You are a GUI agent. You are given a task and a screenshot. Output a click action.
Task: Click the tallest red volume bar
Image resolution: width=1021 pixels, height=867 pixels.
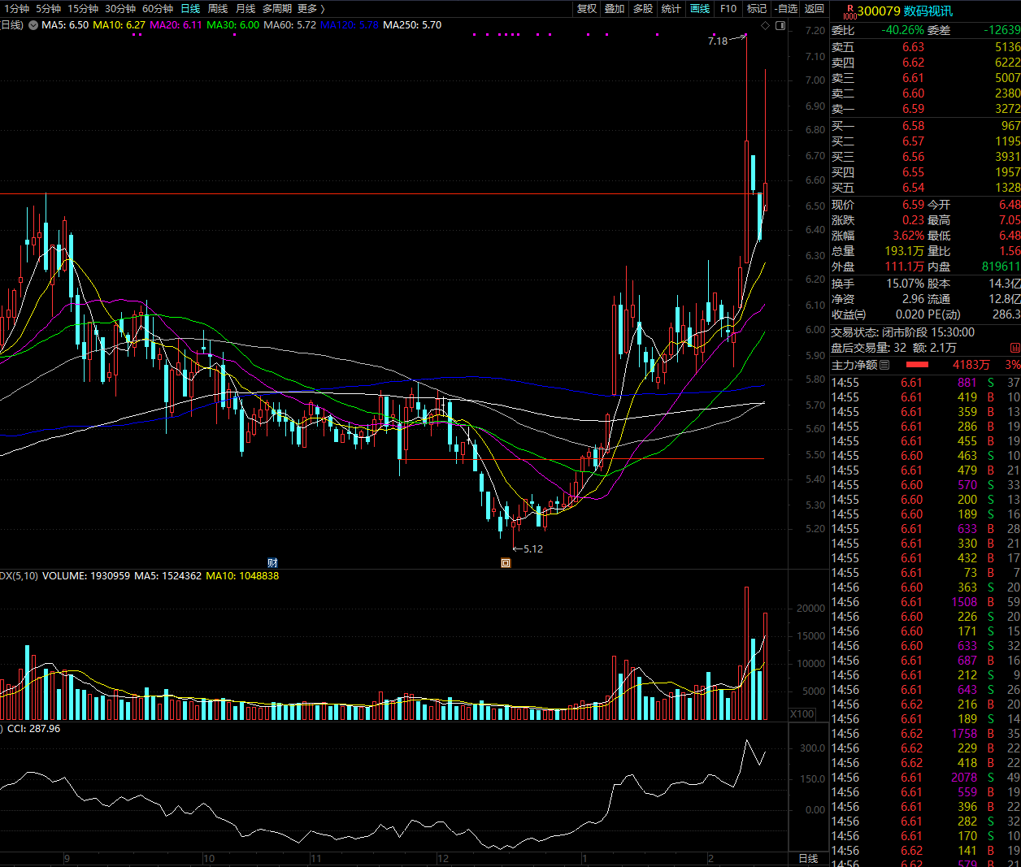pos(746,653)
